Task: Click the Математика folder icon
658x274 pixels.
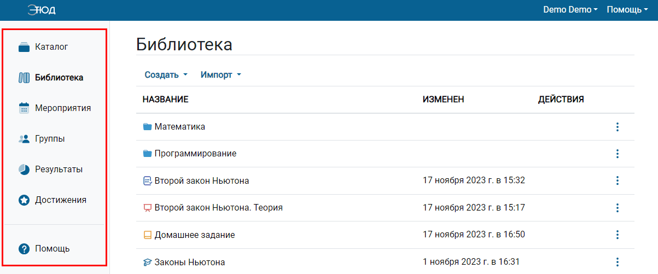Action: coord(147,127)
